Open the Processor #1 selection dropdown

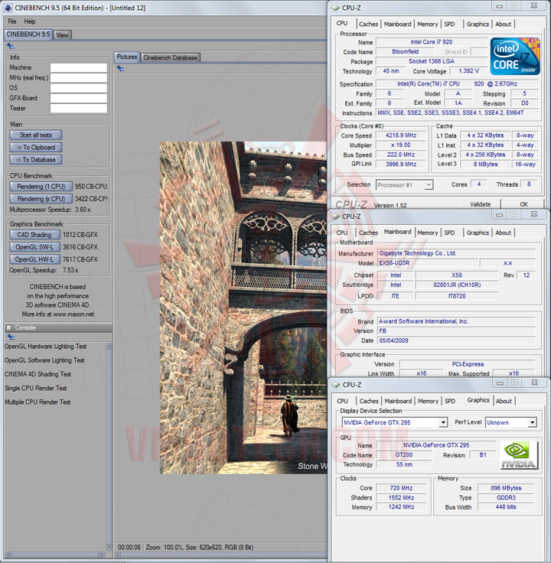pyautogui.click(x=405, y=185)
